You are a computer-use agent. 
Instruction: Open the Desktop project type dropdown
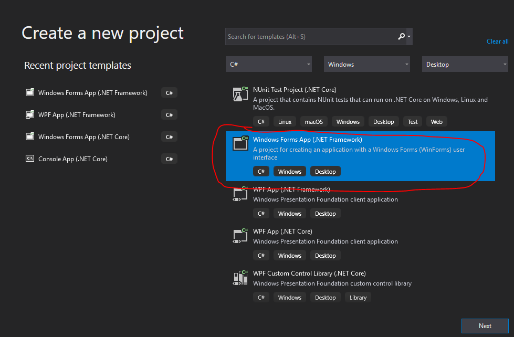(x=465, y=64)
